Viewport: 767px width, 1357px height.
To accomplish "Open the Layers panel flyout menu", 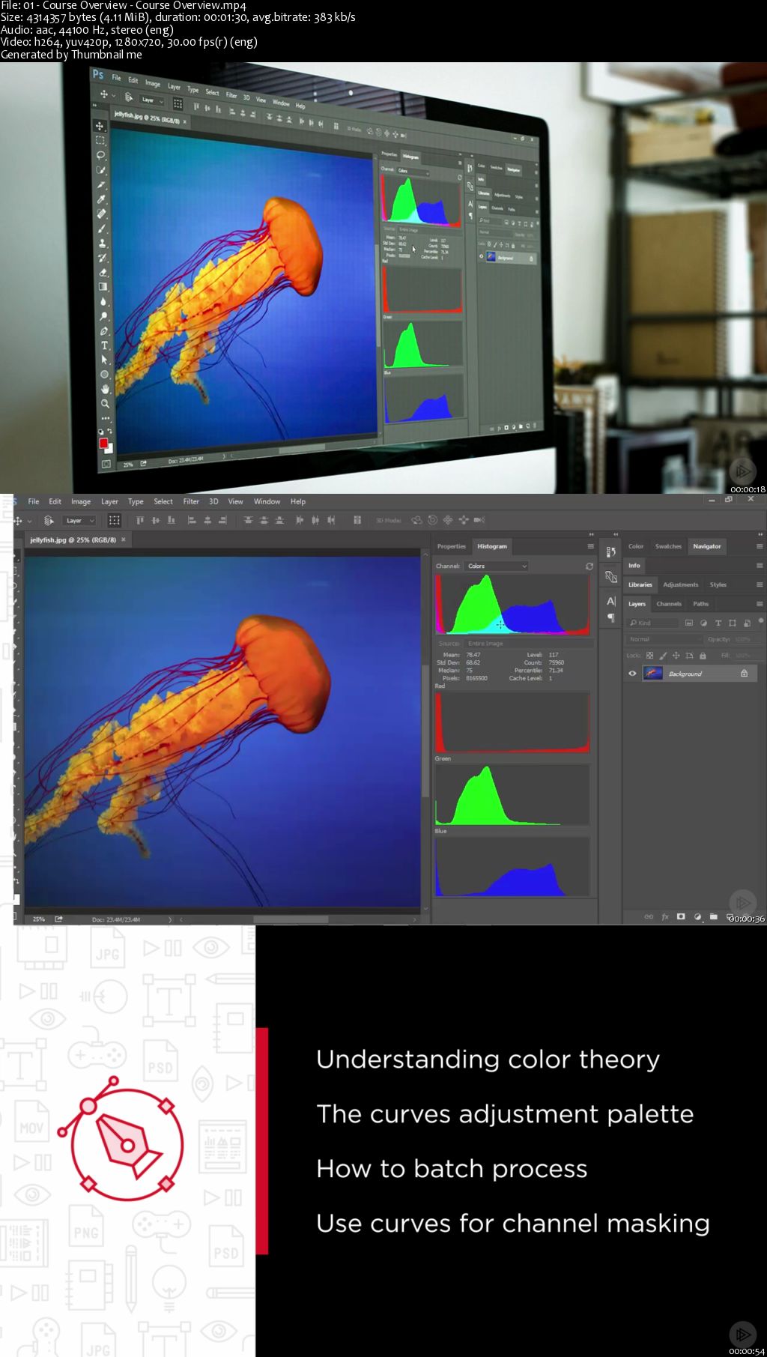I will pos(760,604).
